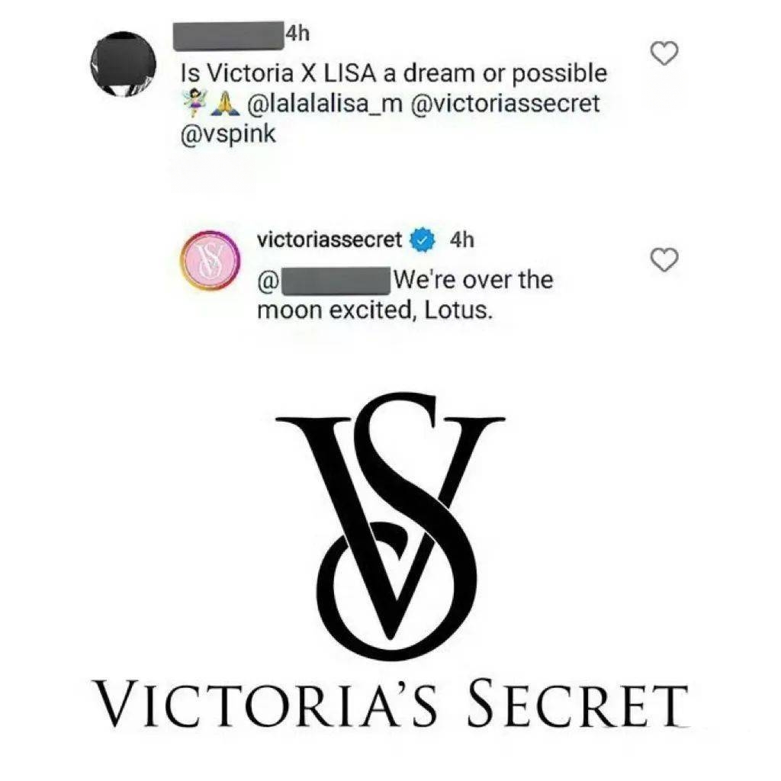
Task: Select the "Is Victoria X LISA a dream" text
Action: click(x=328, y=74)
